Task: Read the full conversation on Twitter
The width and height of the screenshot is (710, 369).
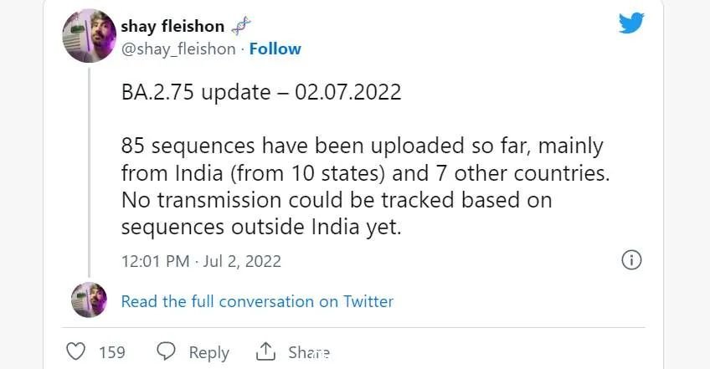Action: (x=257, y=301)
